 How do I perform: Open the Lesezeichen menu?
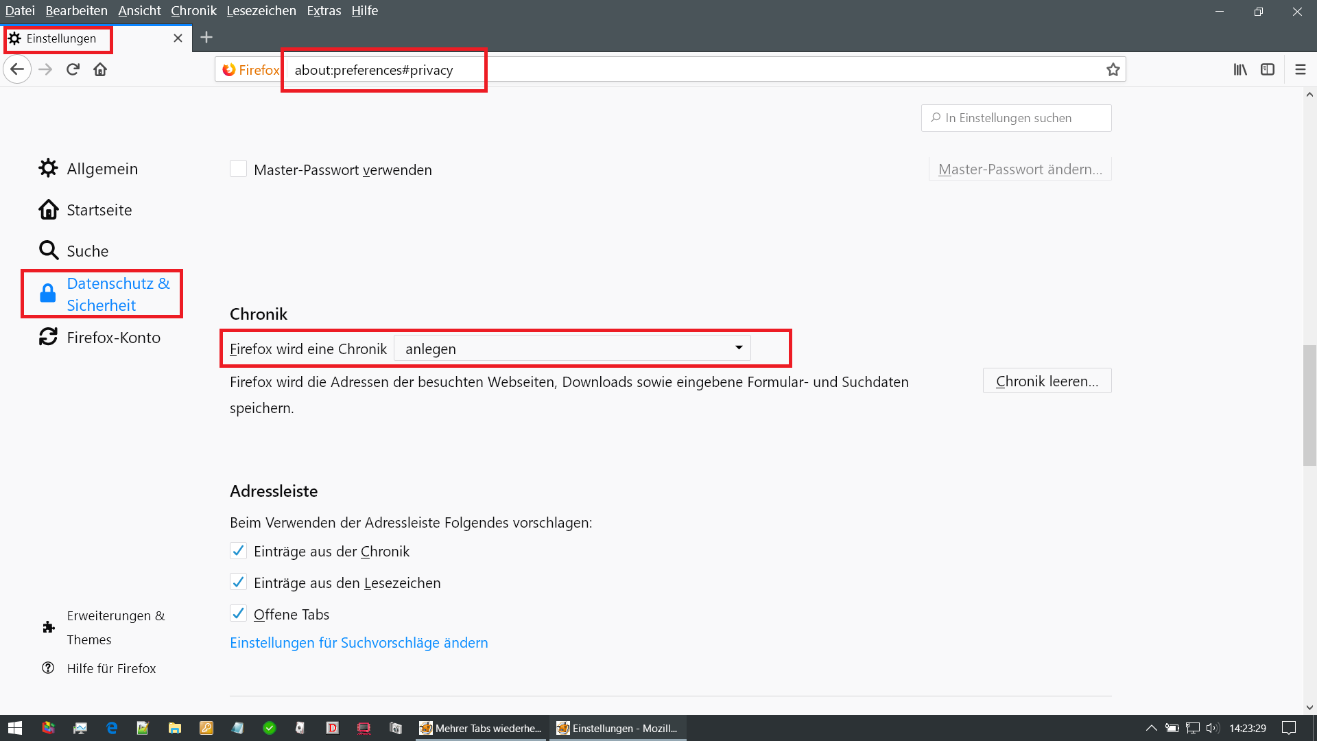261,11
